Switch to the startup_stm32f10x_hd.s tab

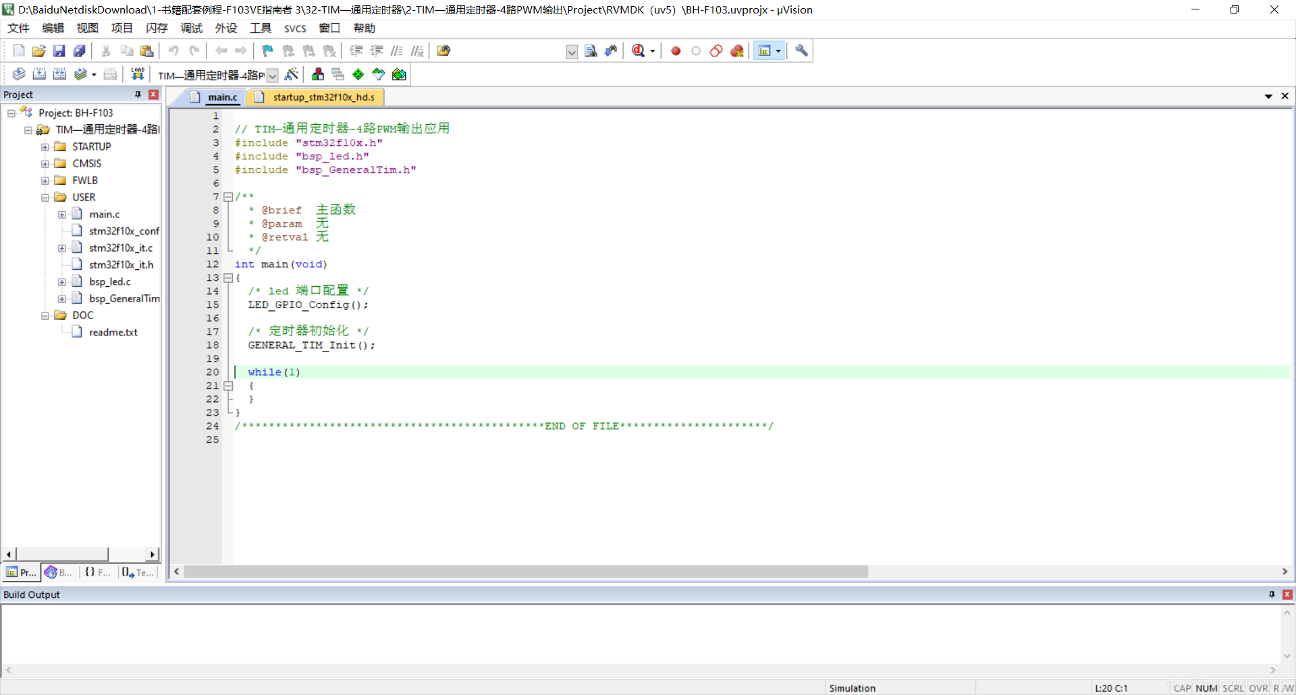point(316,97)
